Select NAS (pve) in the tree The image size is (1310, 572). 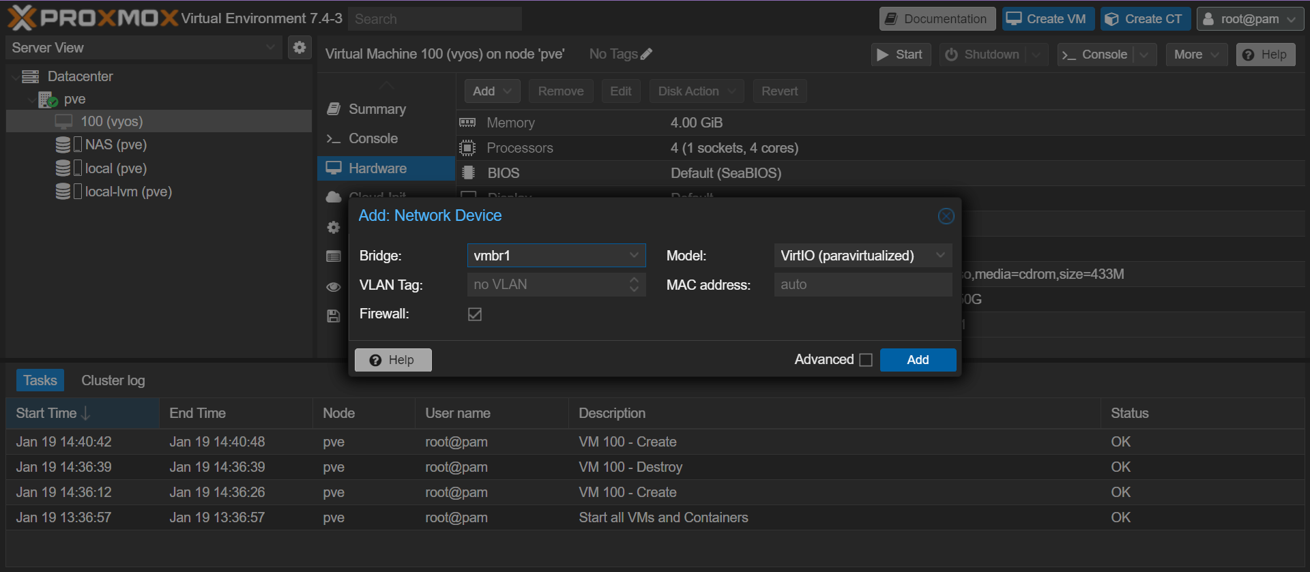(x=158, y=145)
